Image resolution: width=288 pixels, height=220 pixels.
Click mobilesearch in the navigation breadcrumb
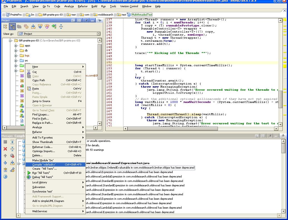[x=106, y=14]
